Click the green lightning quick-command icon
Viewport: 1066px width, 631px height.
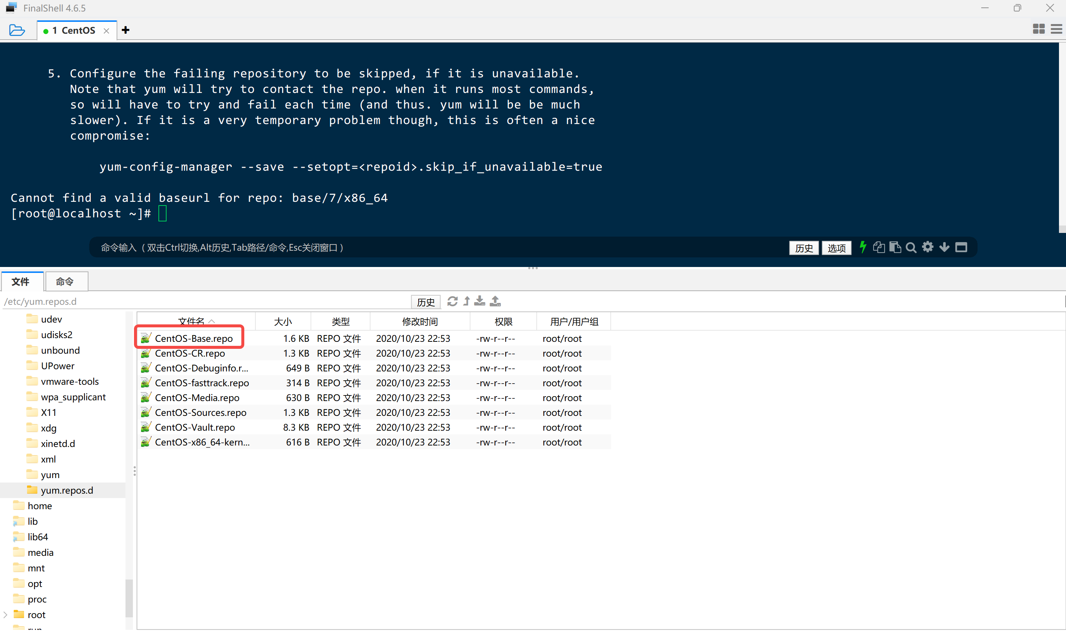(862, 247)
